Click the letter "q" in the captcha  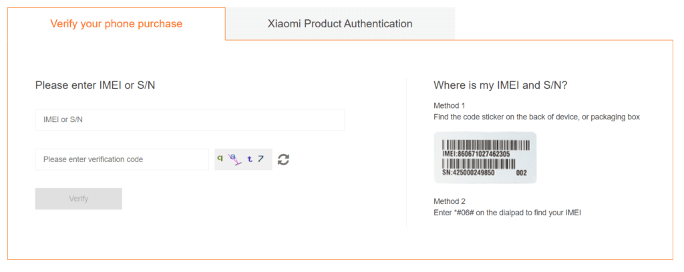click(x=220, y=159)
